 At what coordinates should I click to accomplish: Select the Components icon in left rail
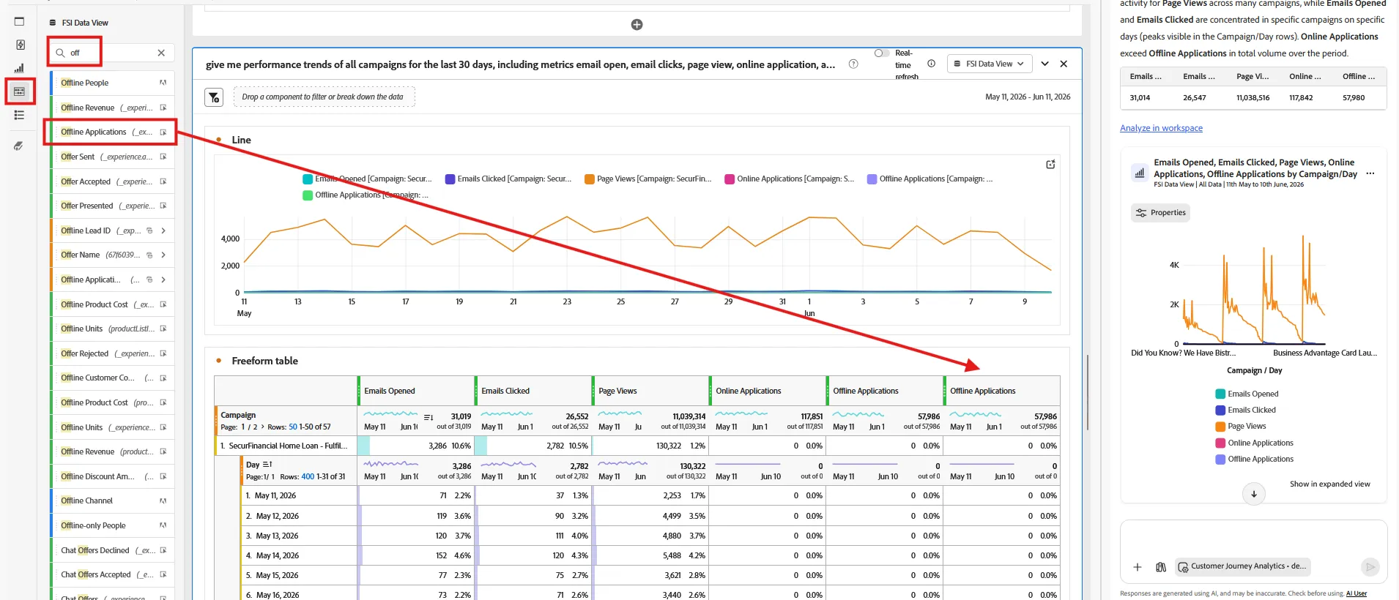pos(20,91)
